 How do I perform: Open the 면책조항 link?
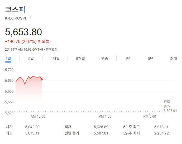point(51,49)
